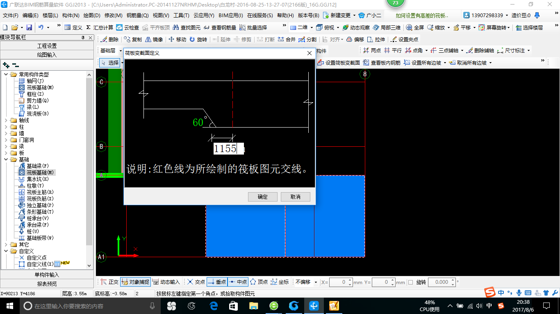Open File Explorer from taskbar

(254, 305)
